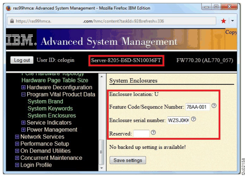
Task: Click the help icon beside Enclosure serial number
Action: 194,119
